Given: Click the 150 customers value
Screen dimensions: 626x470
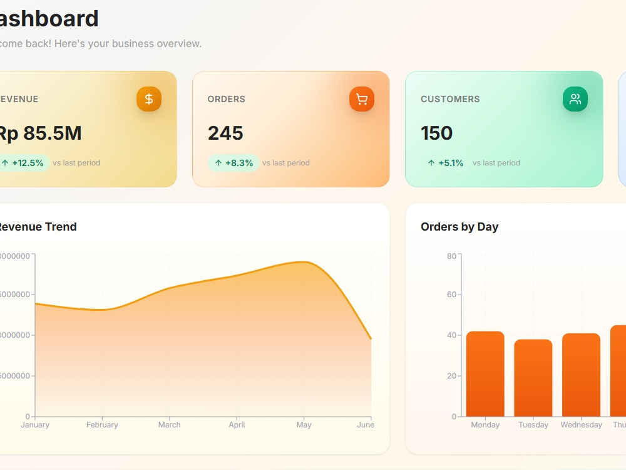Looking at the screenshot, I should click(436, 133).
